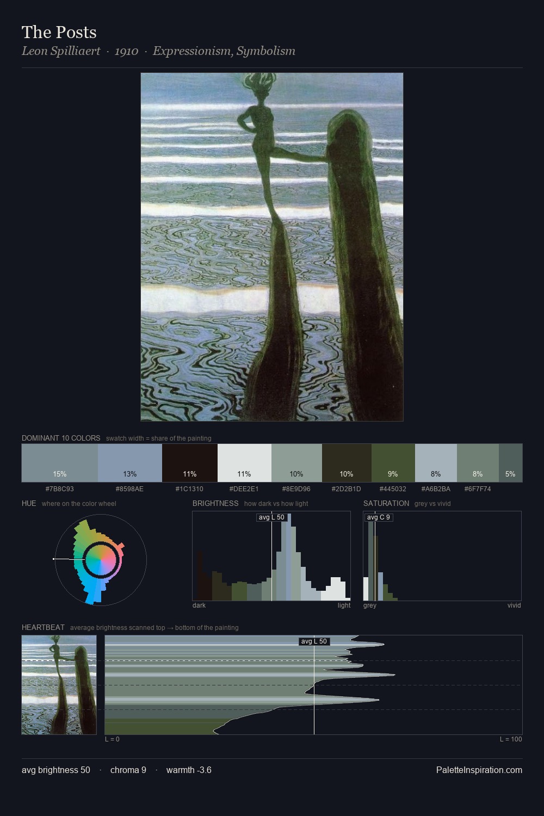Screen dimensions: 544x816
Task: Click the 'DOMINANT 10 COLORS' heading
Action: pos(61,438)
